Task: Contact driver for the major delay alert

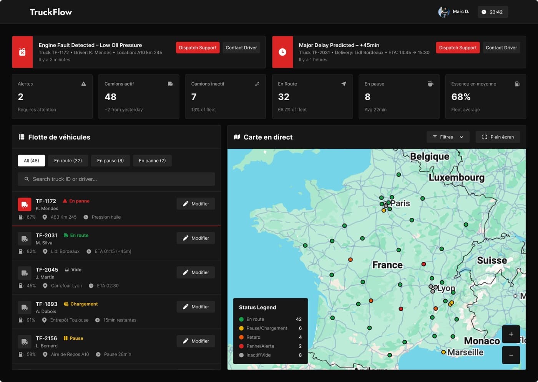Action: point(501,48)
